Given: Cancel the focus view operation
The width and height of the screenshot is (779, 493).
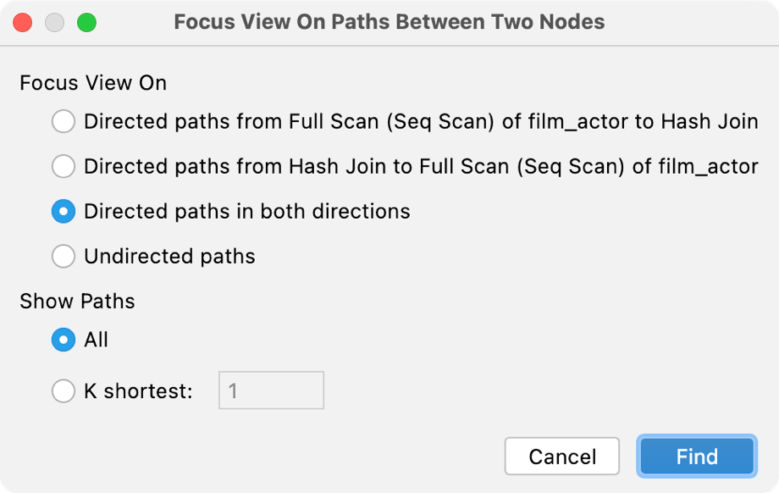Looking at the screenshot, I should 561,456.
